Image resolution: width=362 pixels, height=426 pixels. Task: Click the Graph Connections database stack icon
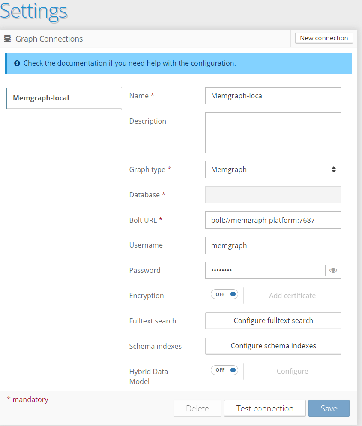tap(7, 39)
